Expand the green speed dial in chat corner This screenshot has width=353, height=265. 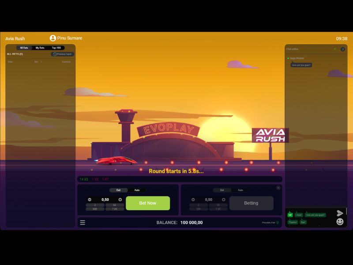coord(291,214)
